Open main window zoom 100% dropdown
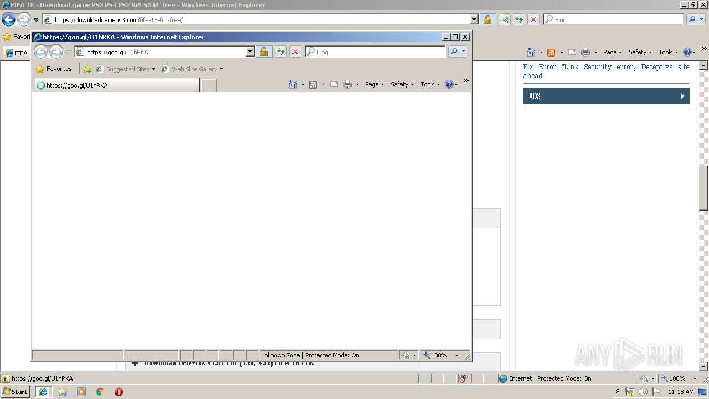This screenshot has width=709, height=399. click(695, 378)
